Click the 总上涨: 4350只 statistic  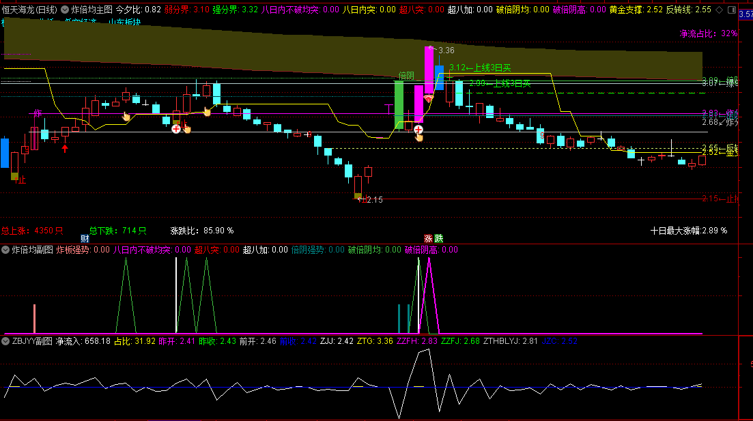tap(32, 231)
